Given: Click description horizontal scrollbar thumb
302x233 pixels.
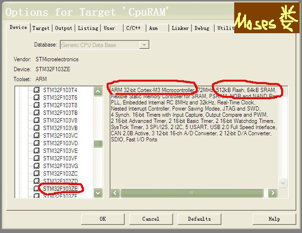Looking at the screenshot, I should pos(192,193).
